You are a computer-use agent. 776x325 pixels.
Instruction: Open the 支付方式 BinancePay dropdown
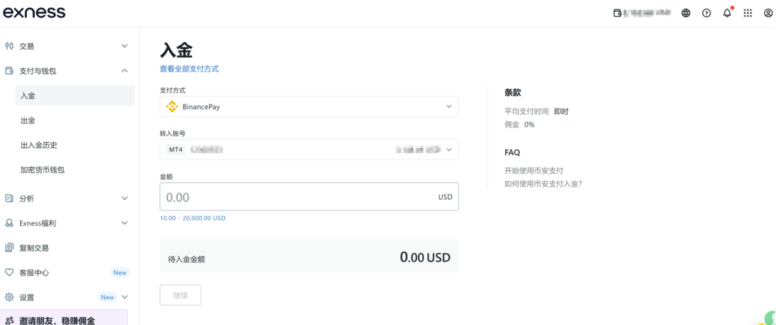click(x=309, y=106)
